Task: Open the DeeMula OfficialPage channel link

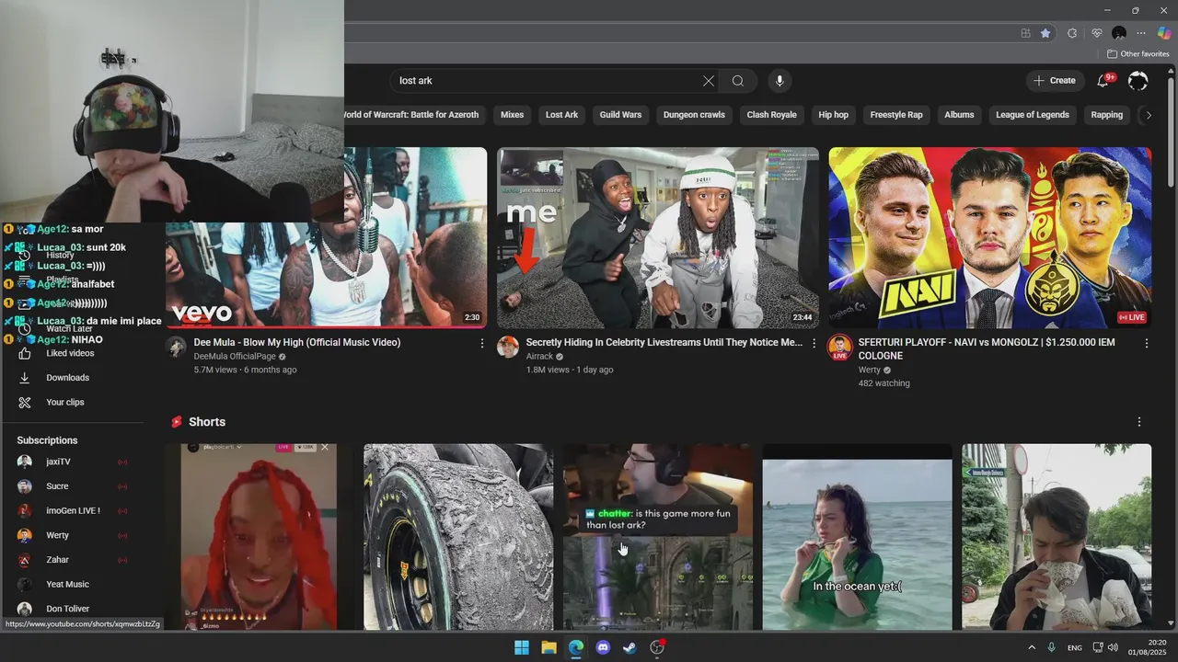Action: click(x=235, y=357)
